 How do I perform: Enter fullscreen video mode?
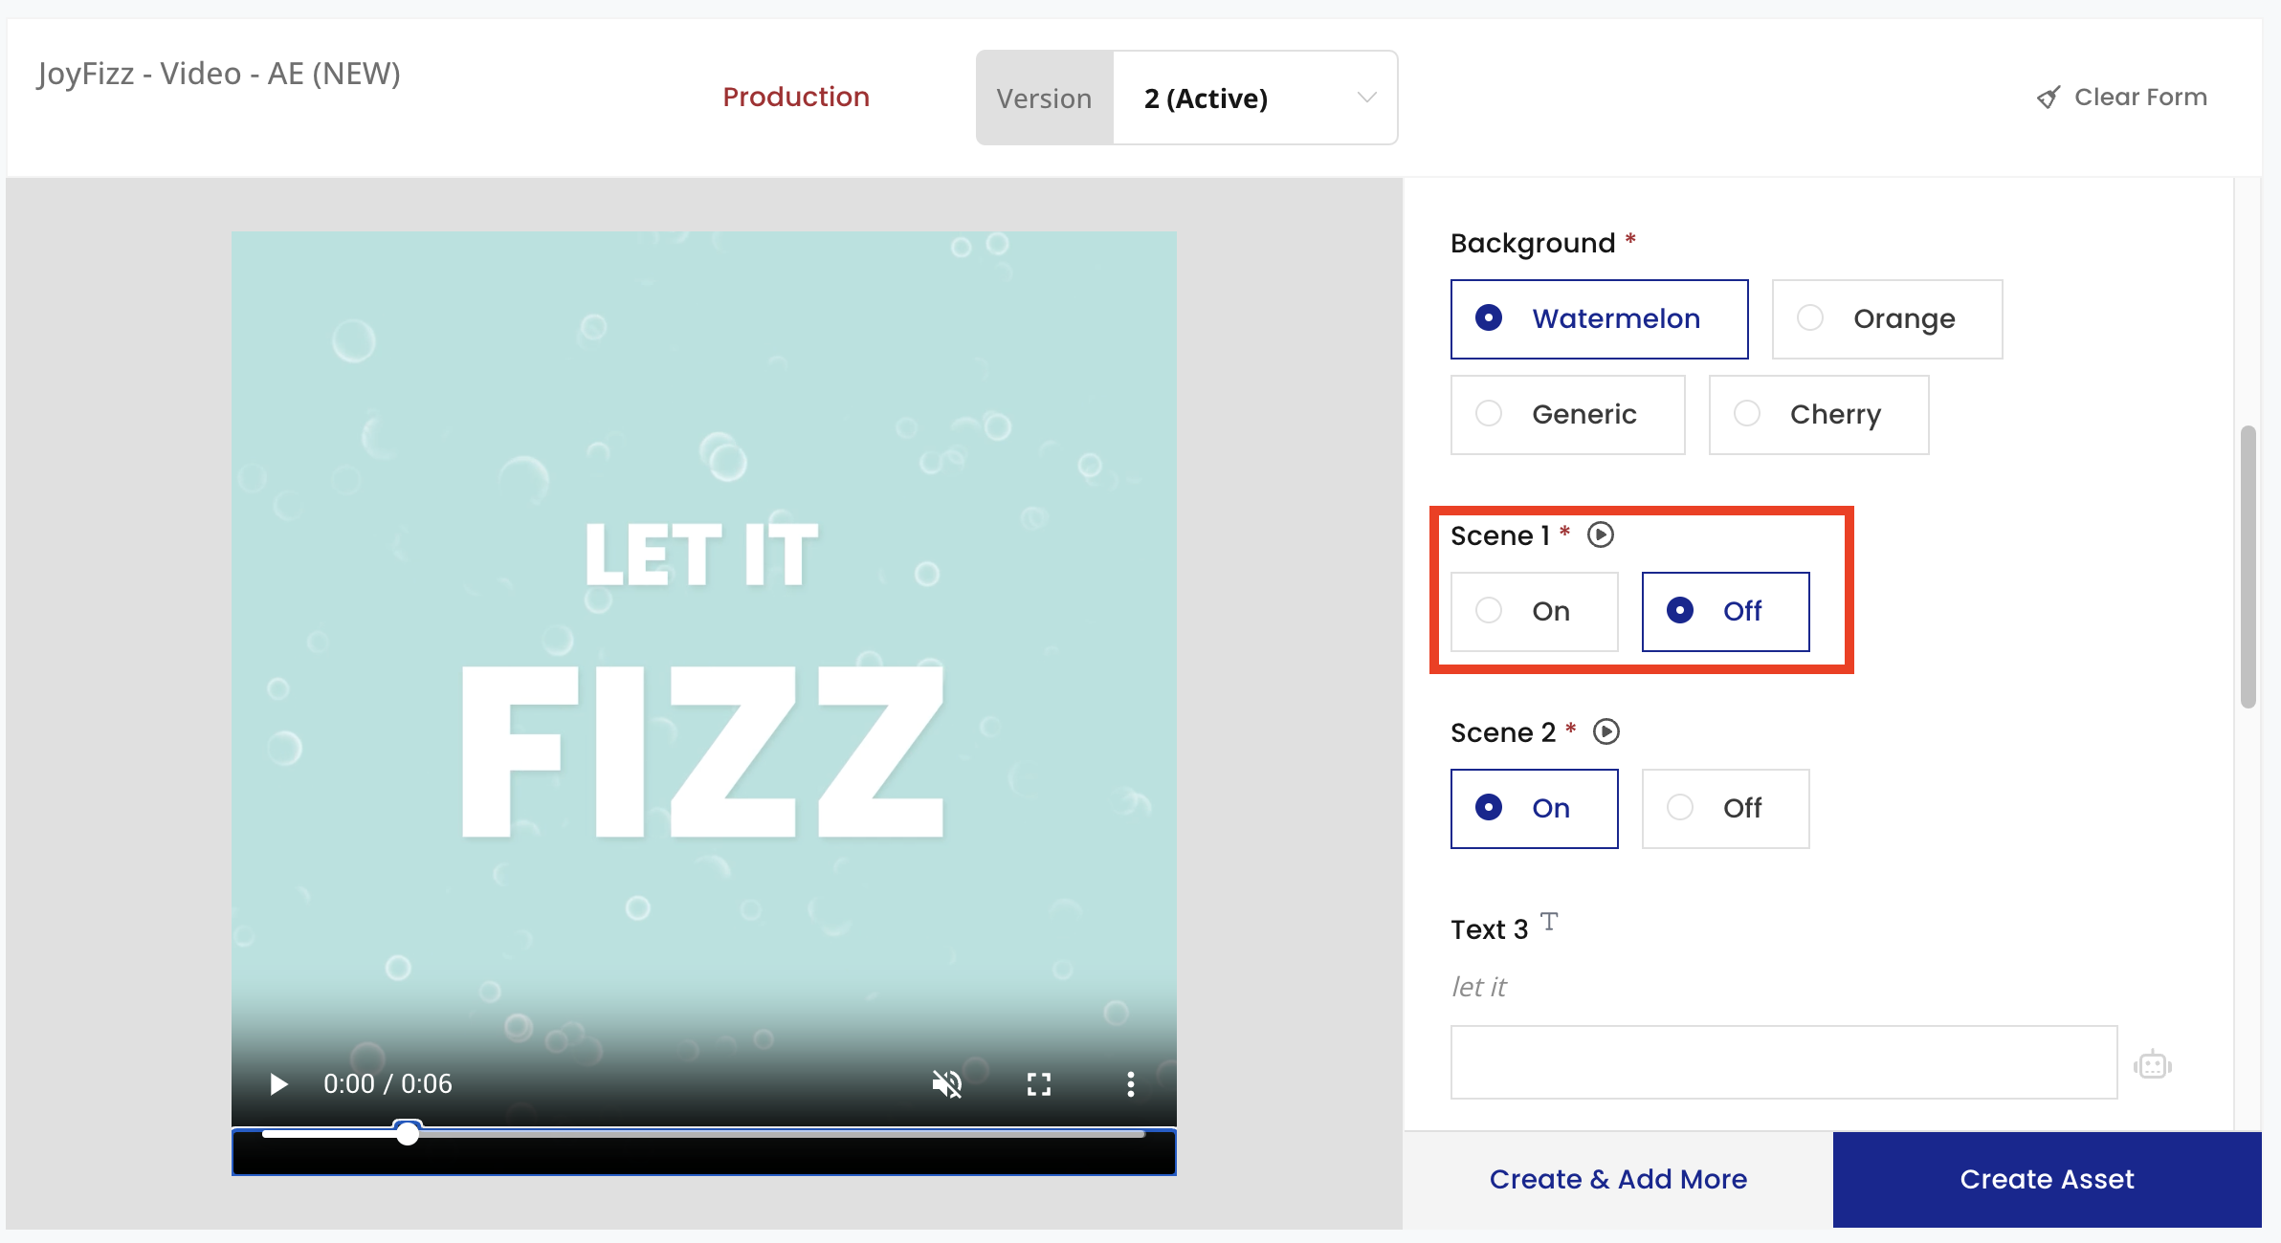[x=1039, y=1083]
